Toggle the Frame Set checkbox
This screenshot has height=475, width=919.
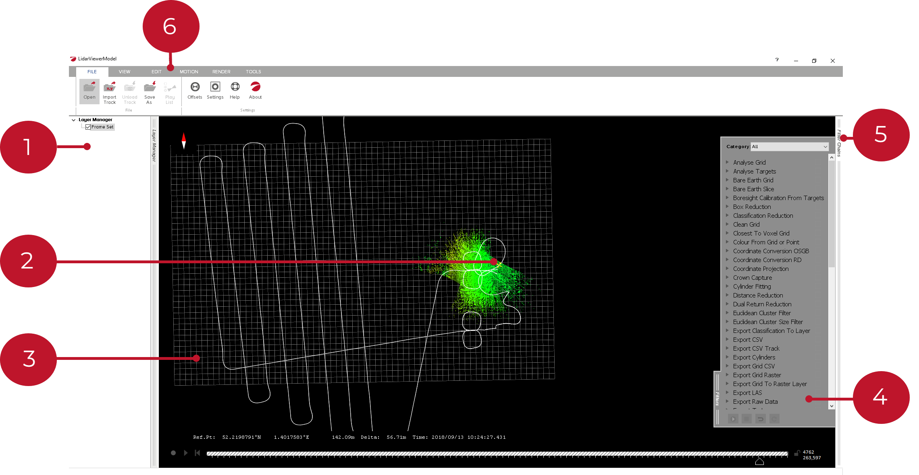tap(88, 127)
